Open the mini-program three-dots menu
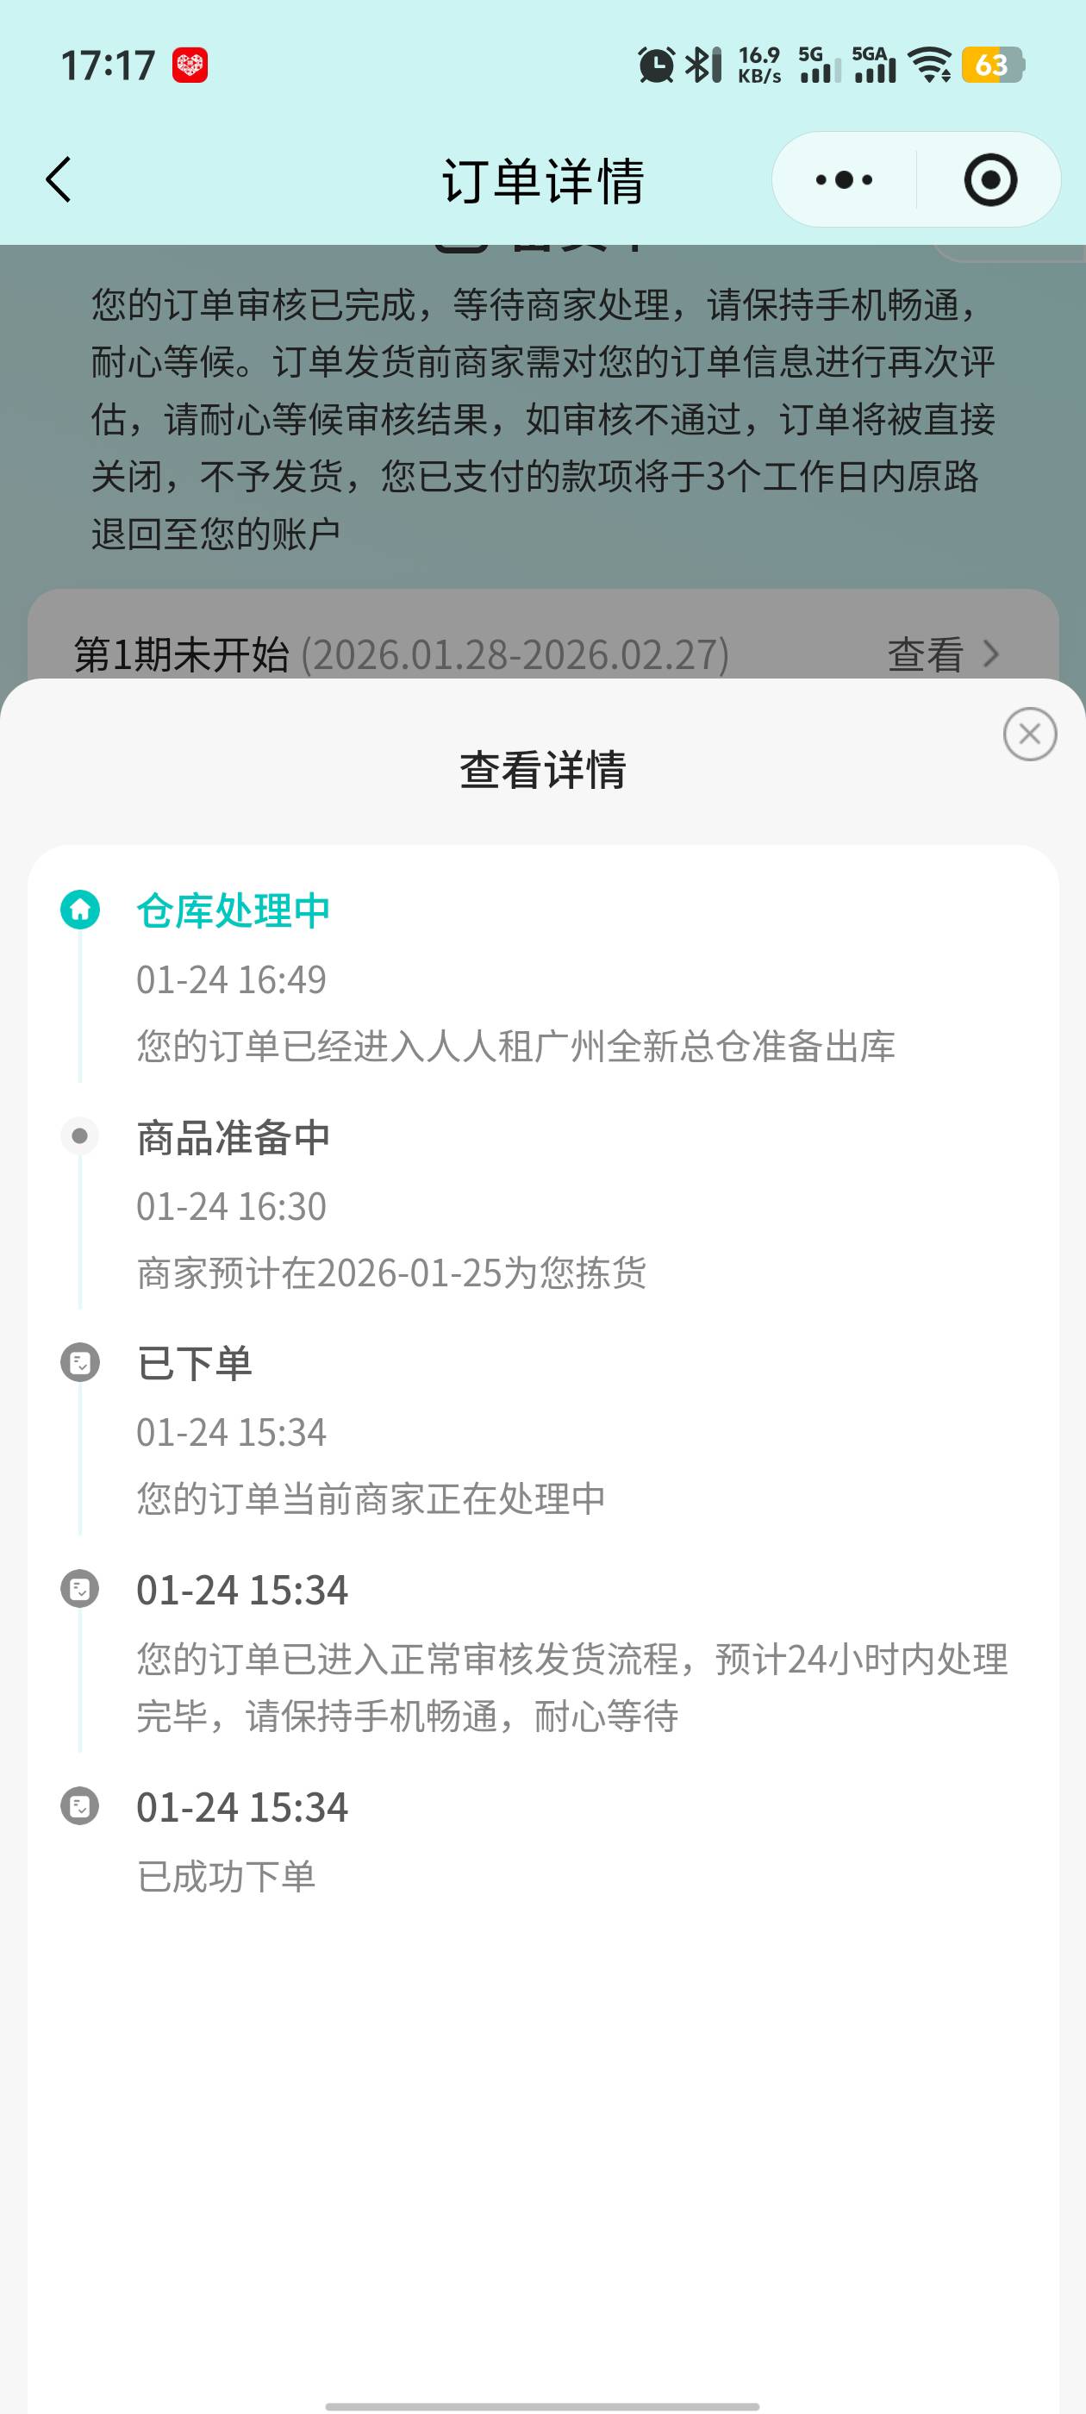 [843, 179]
